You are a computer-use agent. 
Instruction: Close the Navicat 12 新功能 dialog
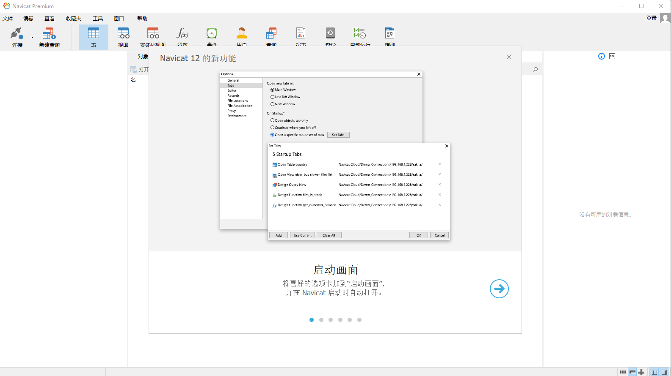point(509,57)
